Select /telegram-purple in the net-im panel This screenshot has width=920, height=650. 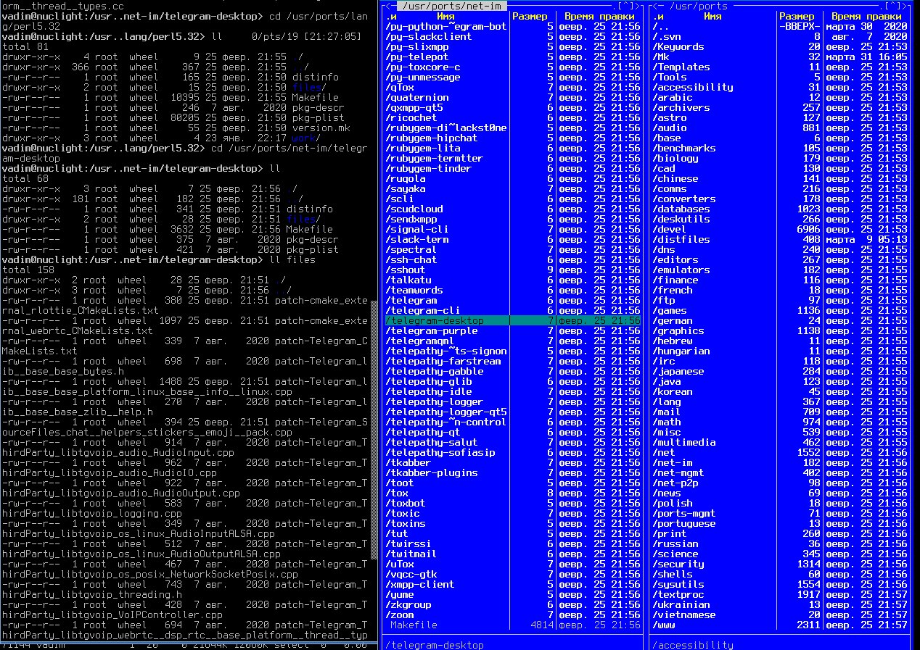click(513, 330)
